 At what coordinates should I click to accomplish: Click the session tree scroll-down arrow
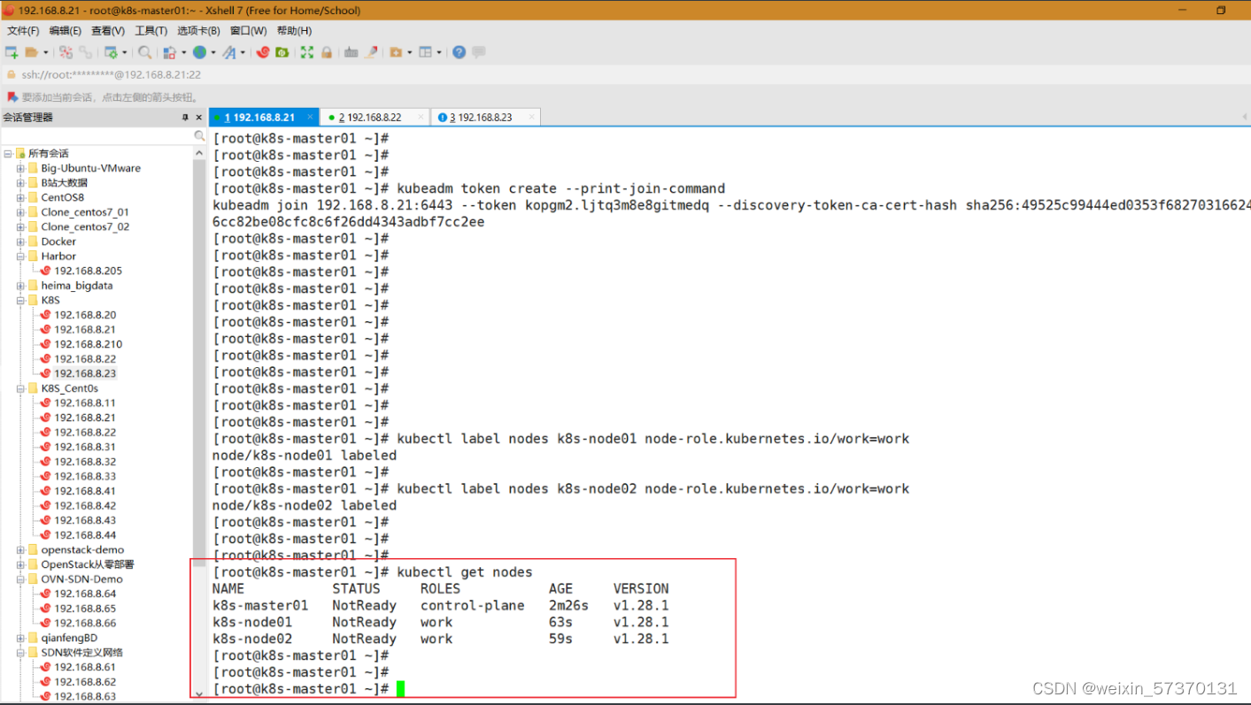point(199,694)
